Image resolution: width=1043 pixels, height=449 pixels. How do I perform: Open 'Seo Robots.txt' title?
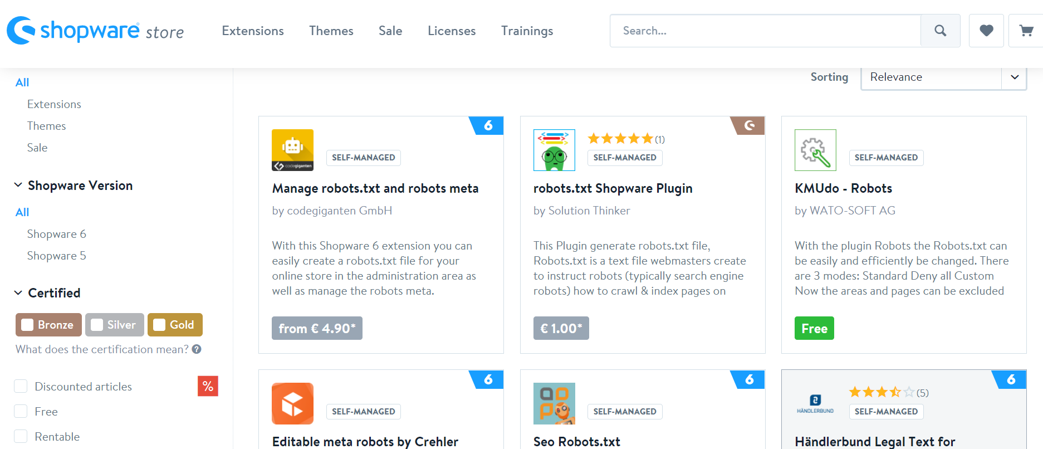[x=577, y=442]
